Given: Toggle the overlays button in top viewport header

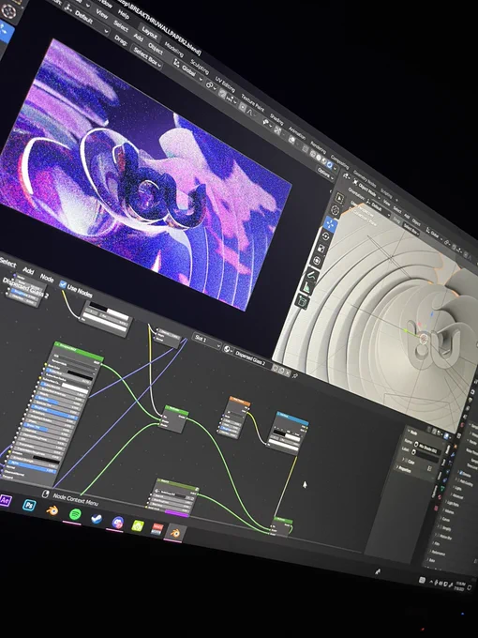Looking at the screenshot, I should pyautogui.click(x=291, y=140).
